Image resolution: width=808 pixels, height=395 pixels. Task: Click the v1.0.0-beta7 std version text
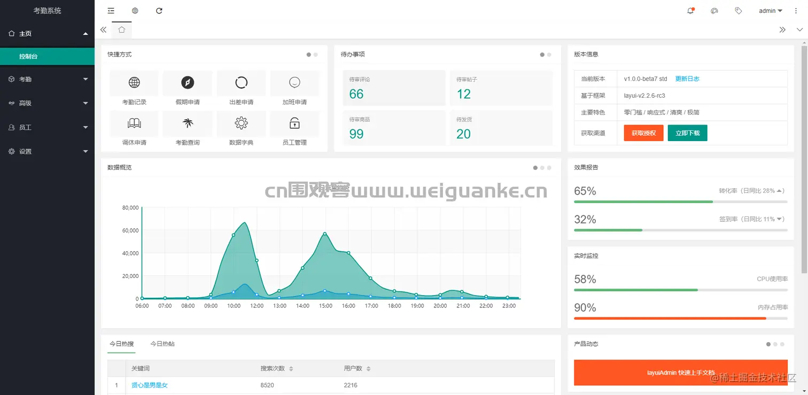tap(646, 79)
